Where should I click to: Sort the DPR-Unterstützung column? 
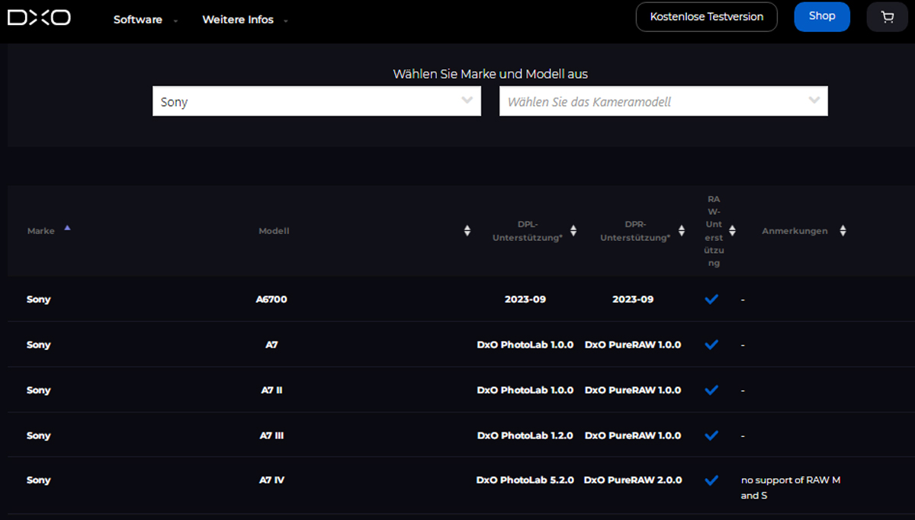(682, 231)
